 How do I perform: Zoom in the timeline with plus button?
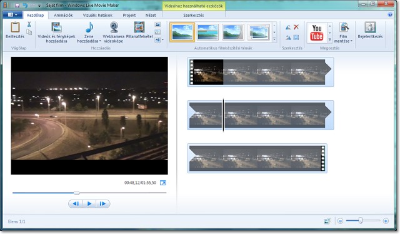tap(386, 221)
